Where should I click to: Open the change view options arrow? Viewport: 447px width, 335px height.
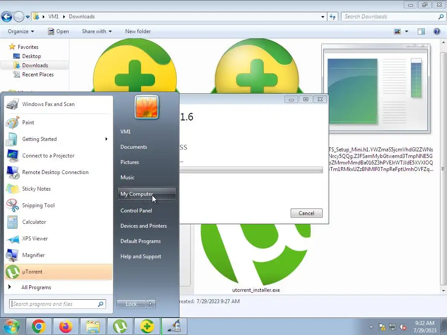406,31
